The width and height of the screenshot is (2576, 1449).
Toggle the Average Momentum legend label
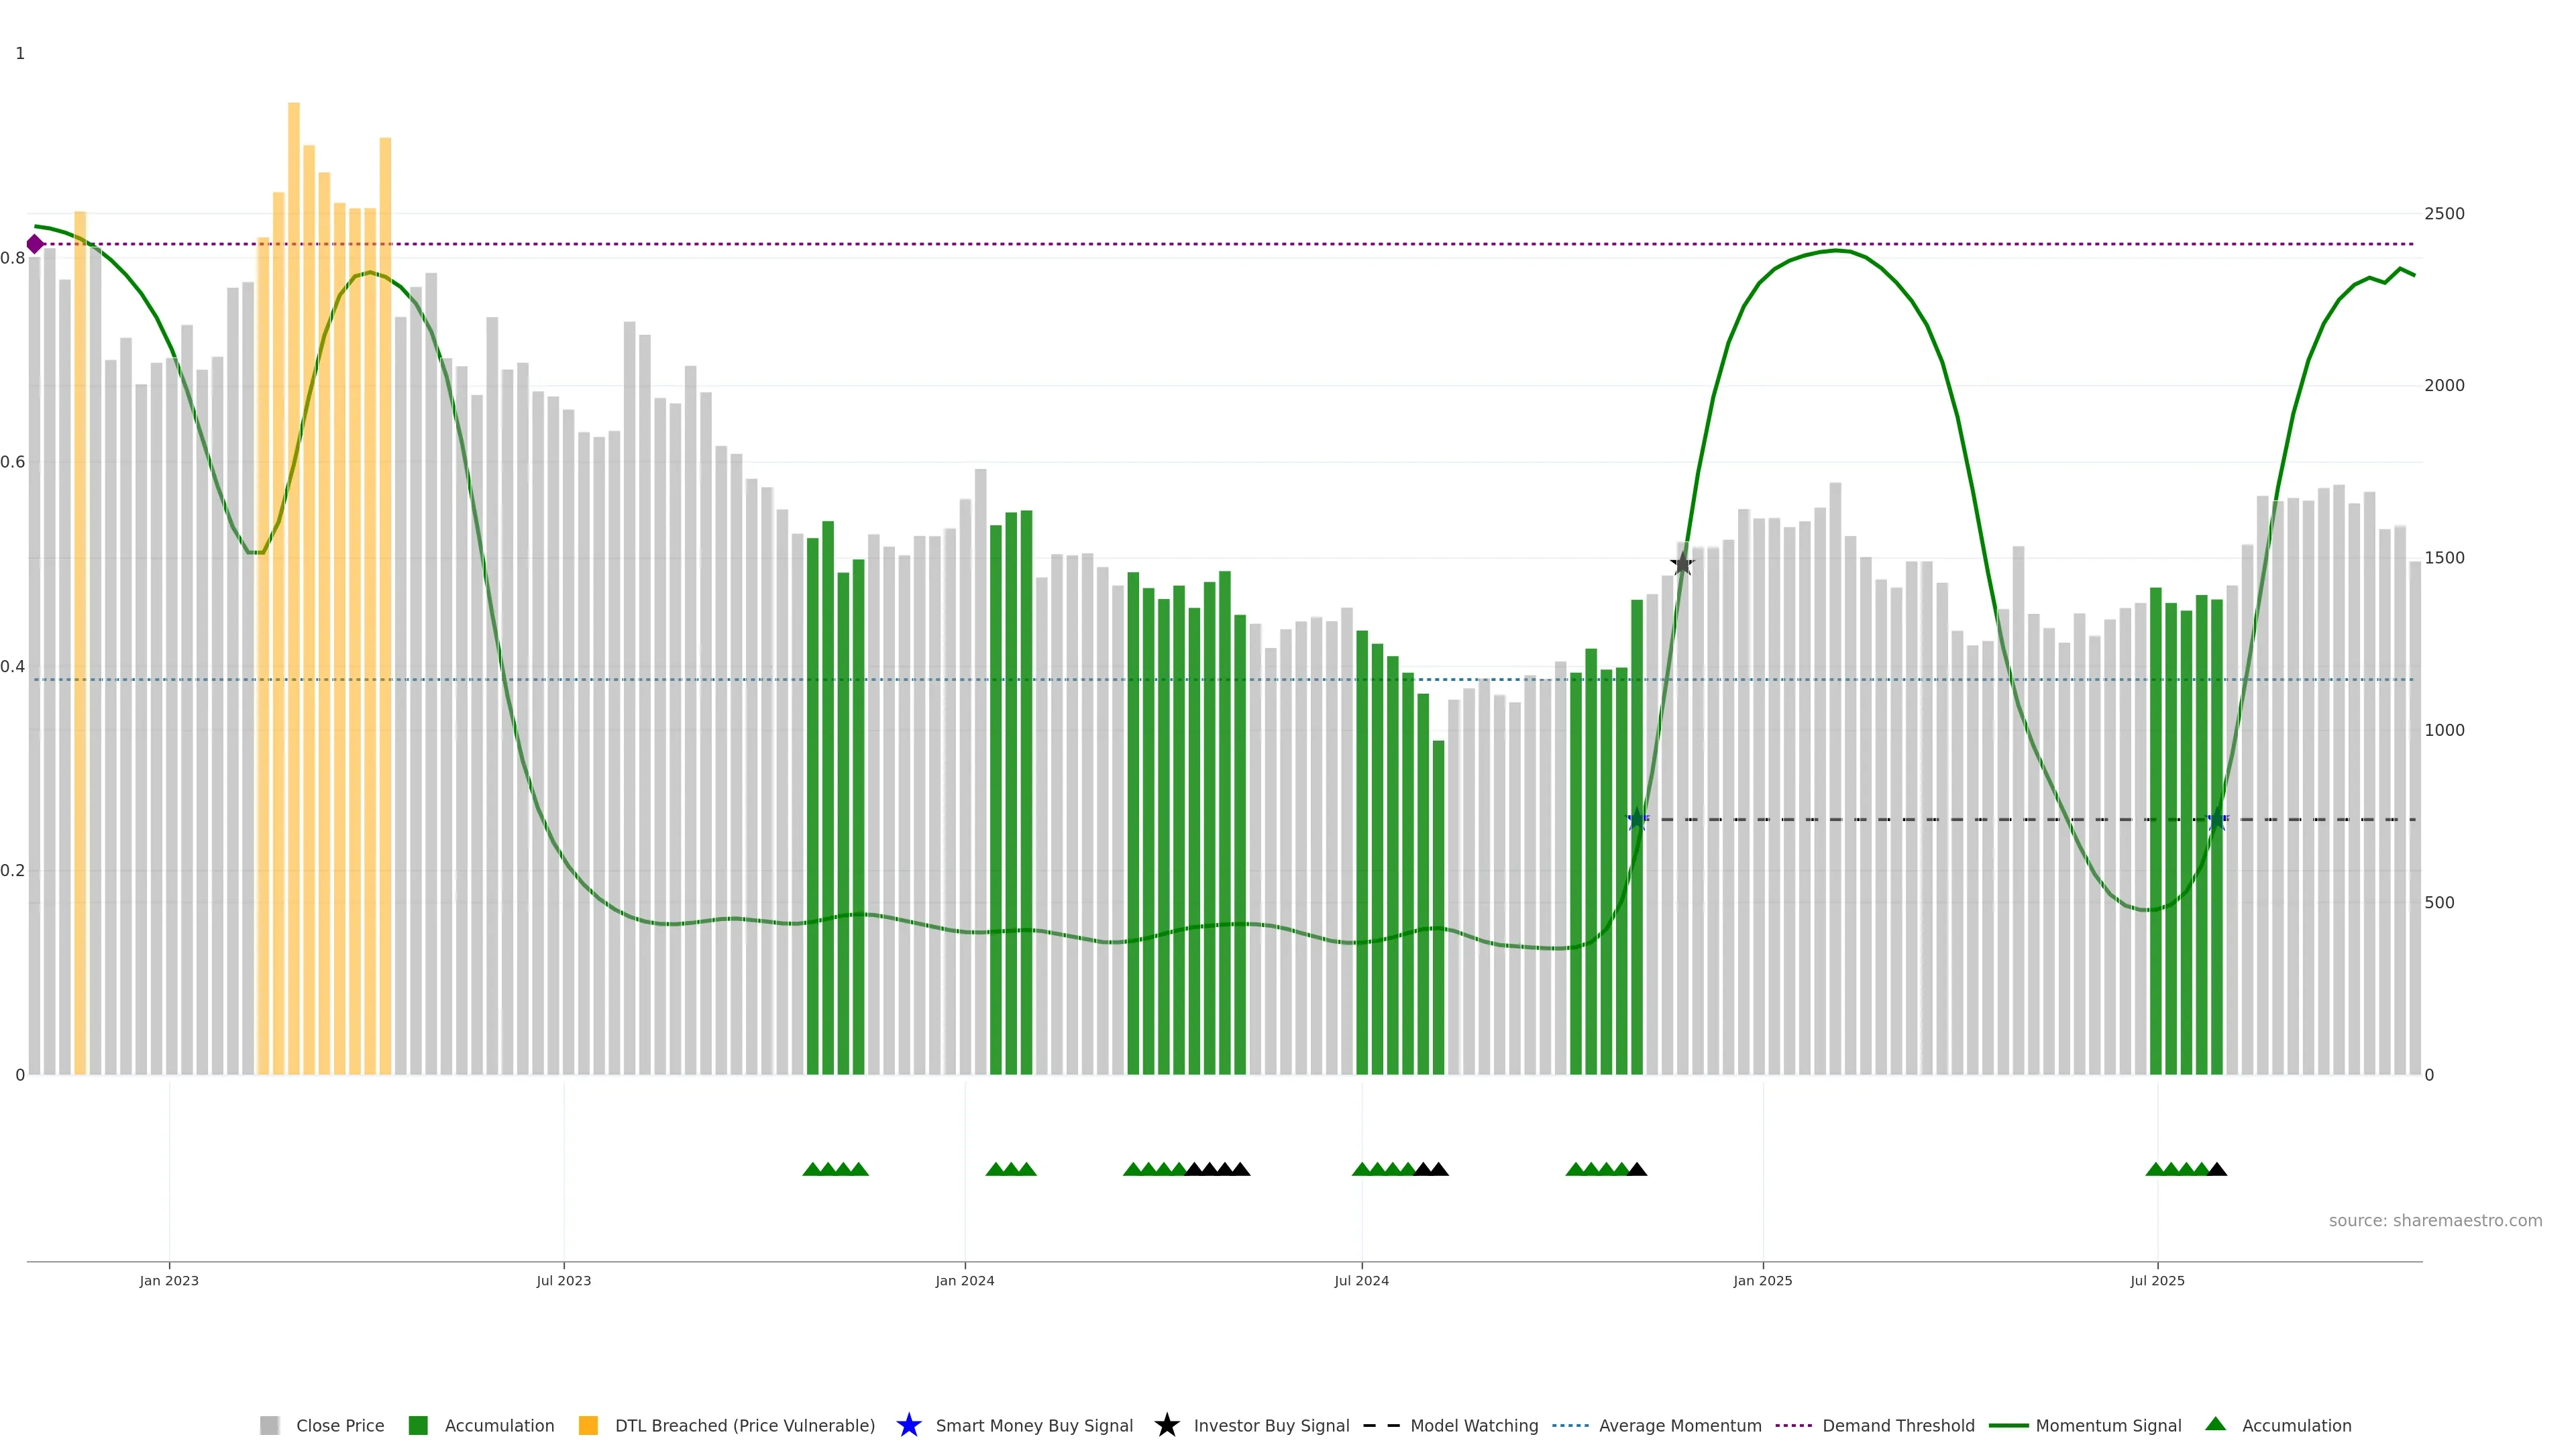[1680, 1425]
